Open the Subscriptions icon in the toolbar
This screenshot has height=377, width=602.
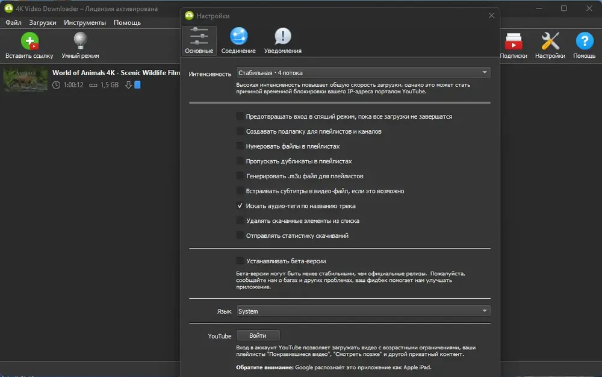pyautogui.click(x=514, y=42)
